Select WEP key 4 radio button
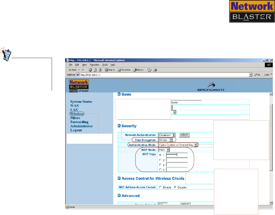The image size is (275, 215). [160, 170]
